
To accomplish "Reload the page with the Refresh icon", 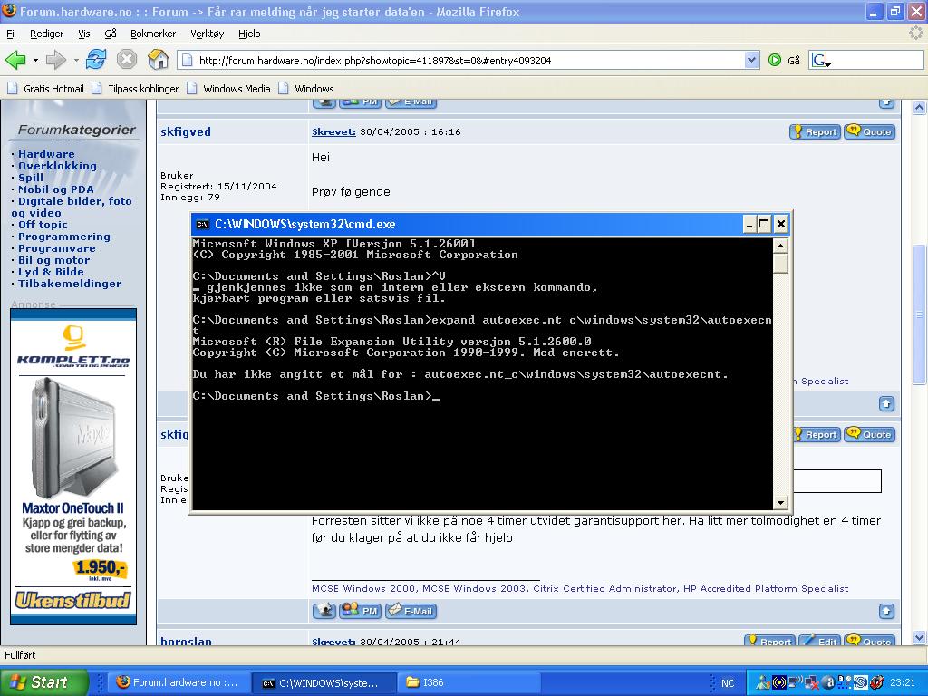I will point(96,60).
